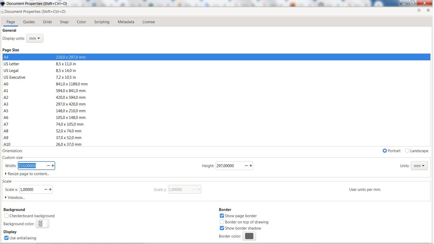This screenshot has height=244, width=434.
Task: Click the Width input field
Action: click(x=32, y=166)
